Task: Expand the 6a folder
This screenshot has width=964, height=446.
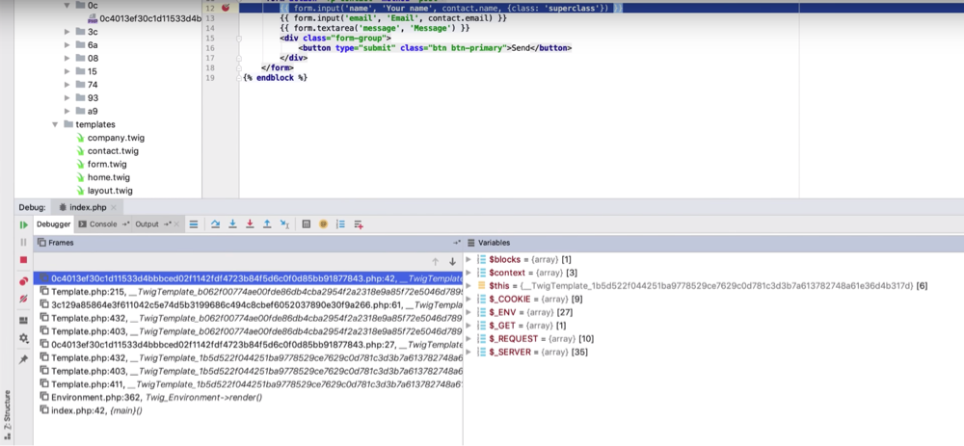Action: [67, 45]
